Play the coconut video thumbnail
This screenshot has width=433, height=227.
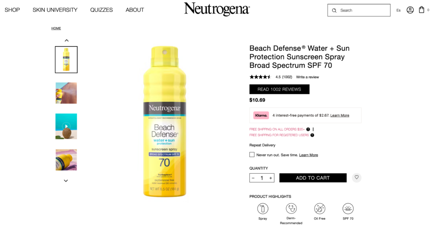(66, 126)
